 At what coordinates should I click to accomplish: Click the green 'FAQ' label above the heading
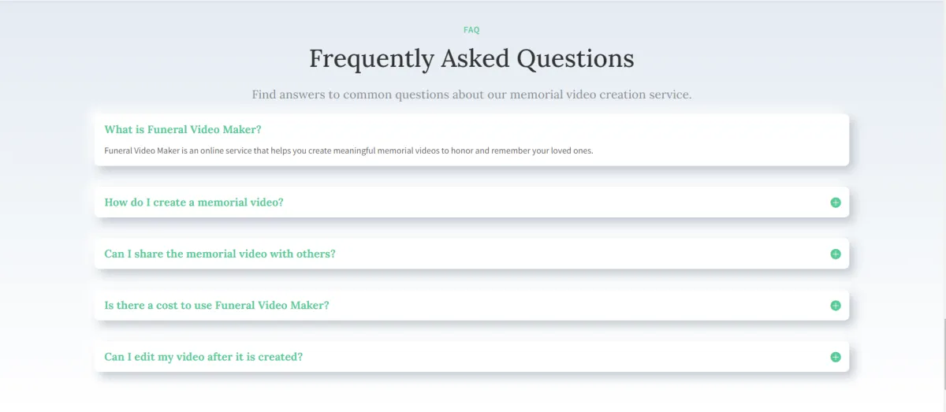(x=471, y=30)
